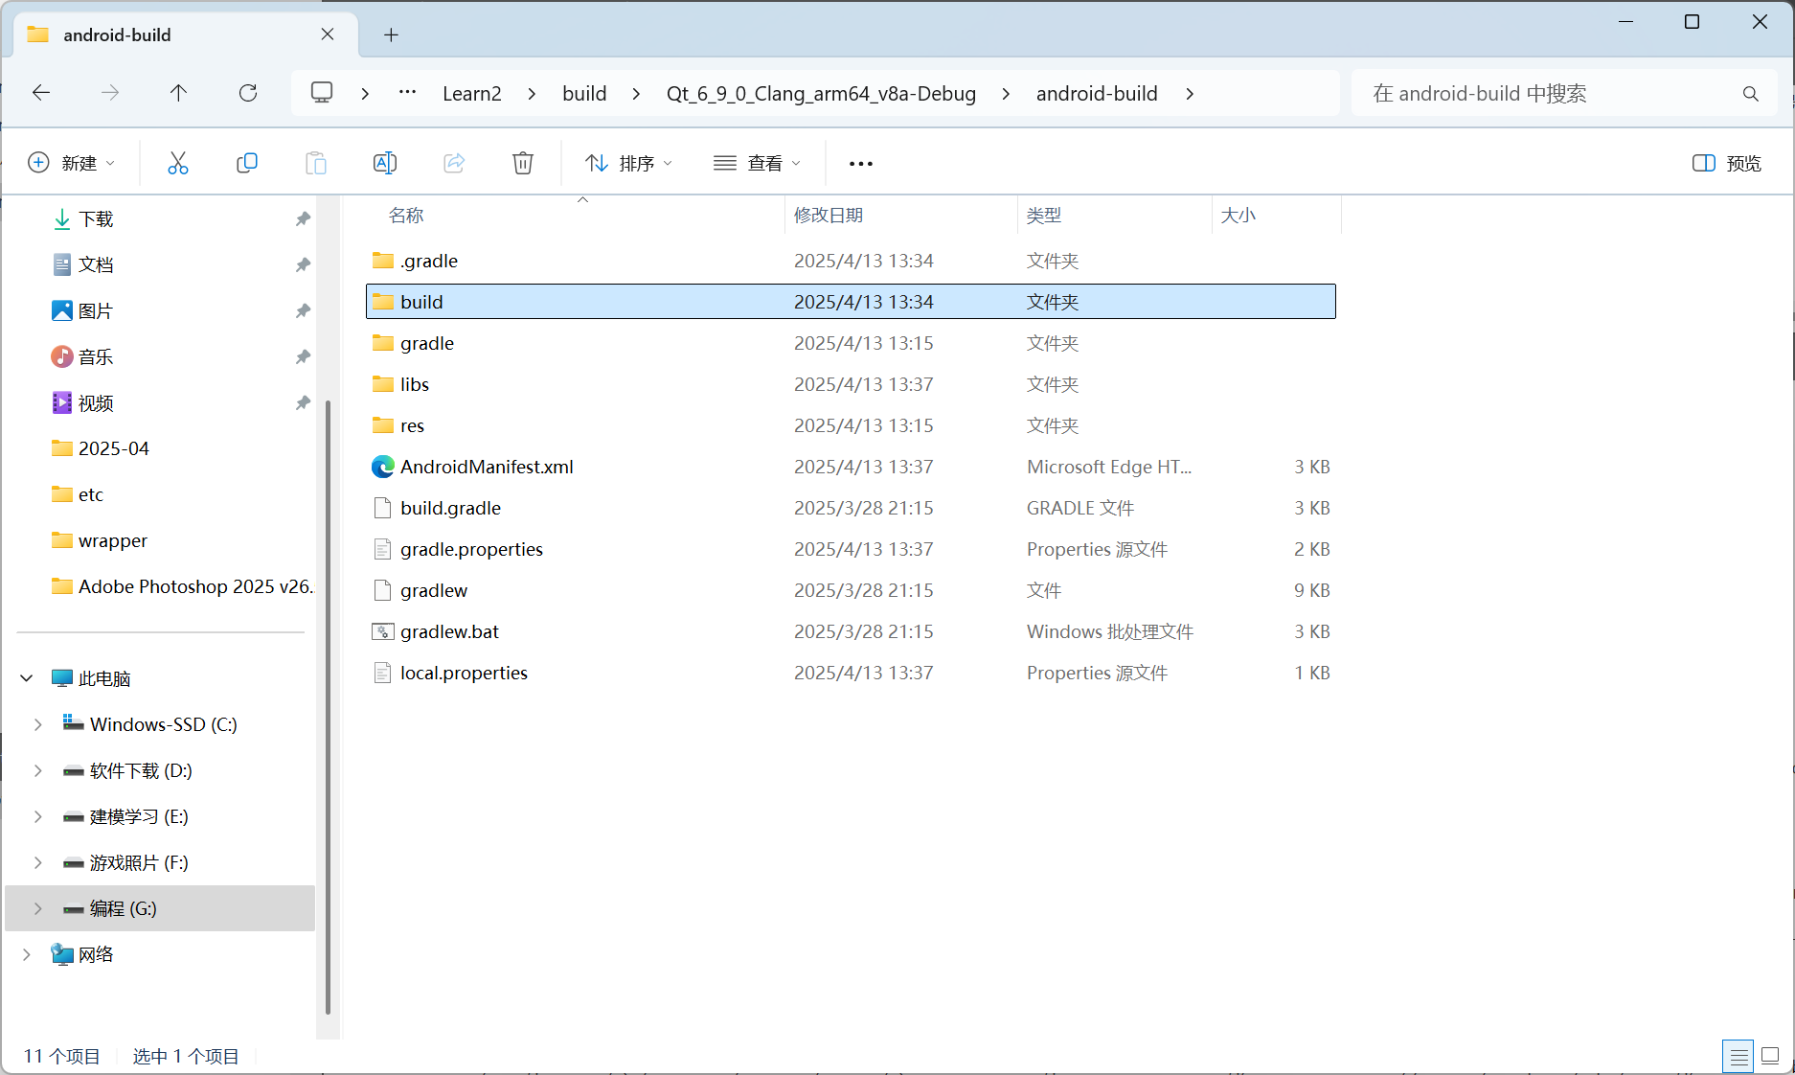Select the .gradle folder icon
The width and height of the screenshot is (1795, 1075).
[383, 261]
